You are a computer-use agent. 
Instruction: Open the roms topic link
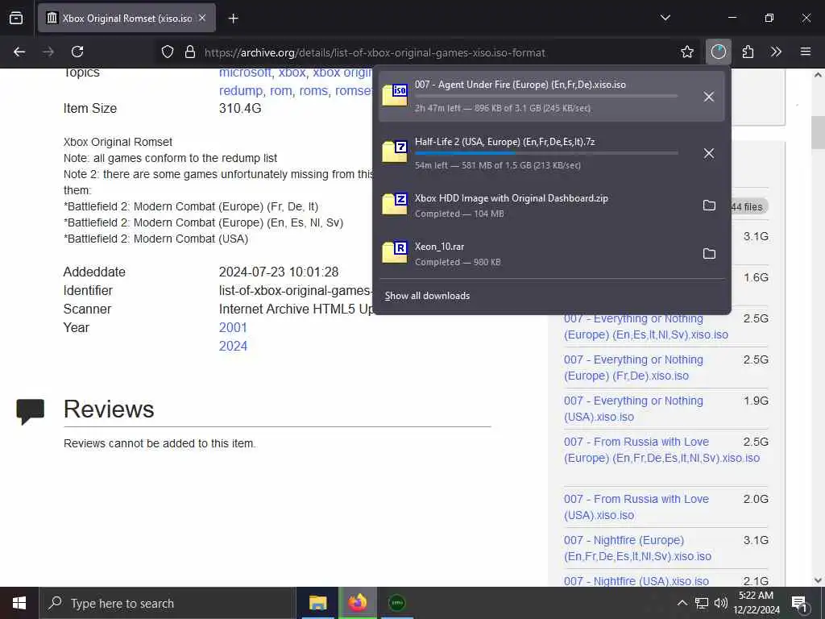click(x=313, y=90)
